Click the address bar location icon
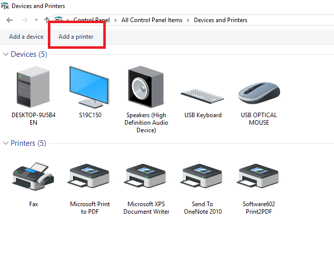This screenshot has height=266, width=334. [59, 20]
